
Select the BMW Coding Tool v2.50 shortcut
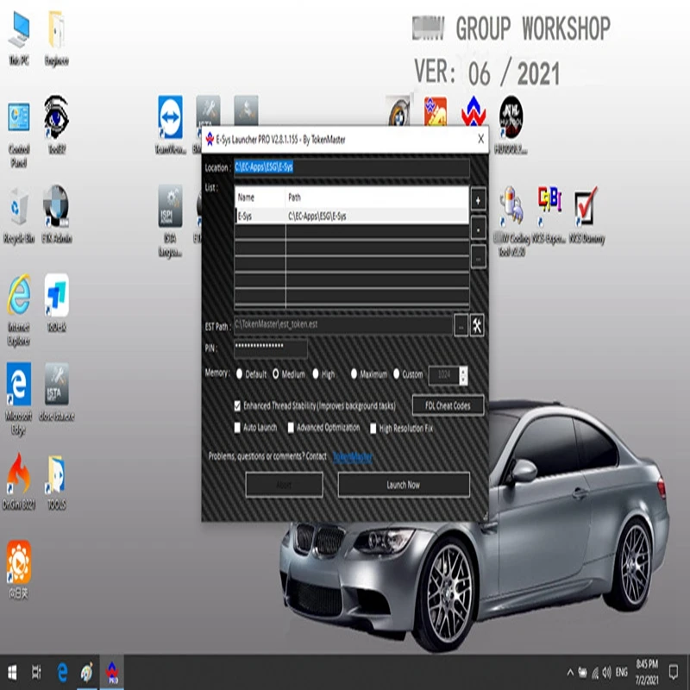pyautogui.click(x=511, y=221)
